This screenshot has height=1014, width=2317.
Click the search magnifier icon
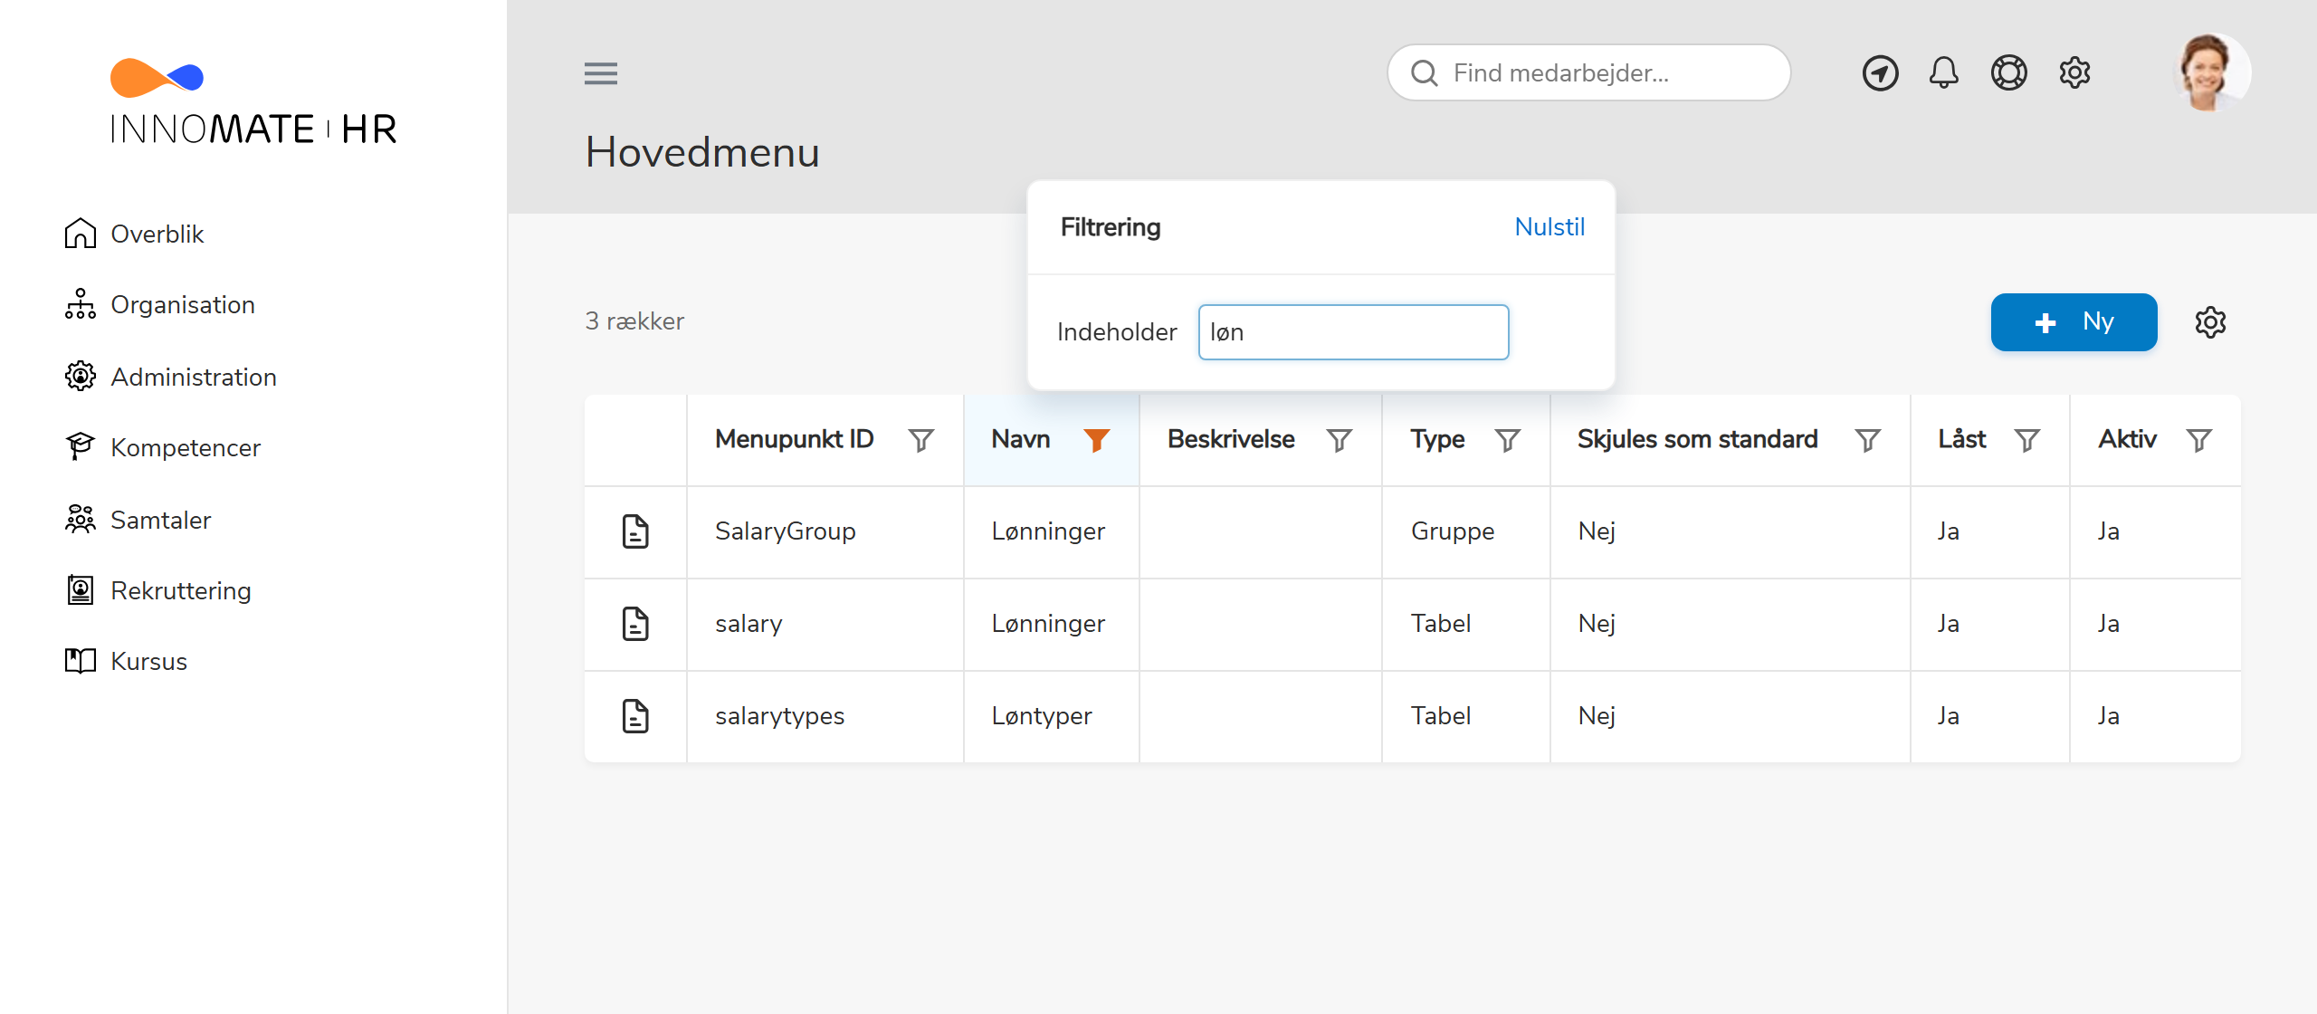point(1425,73)
